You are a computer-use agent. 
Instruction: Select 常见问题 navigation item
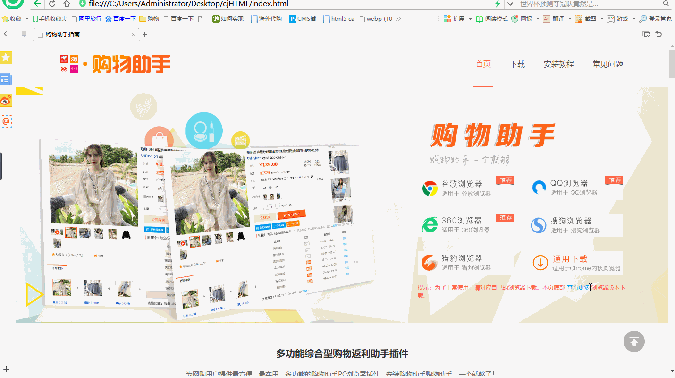(x=608, y=64)
